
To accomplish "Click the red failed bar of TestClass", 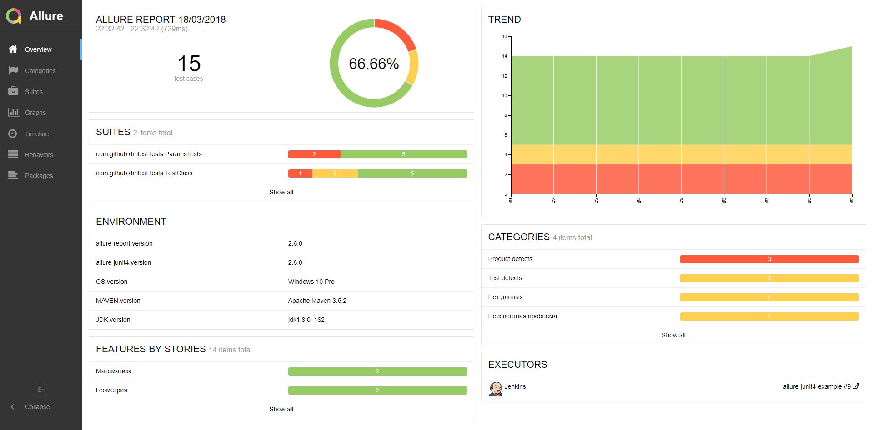I will point(300,173).
